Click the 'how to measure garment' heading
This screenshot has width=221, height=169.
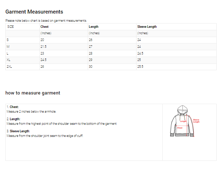coord(33,93)
